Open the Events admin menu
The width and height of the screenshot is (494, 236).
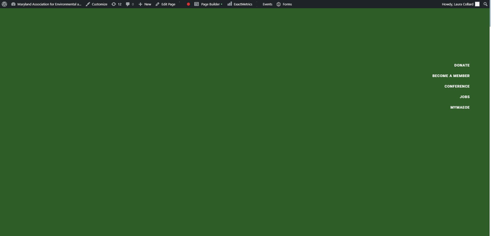[x=267, y=4]
